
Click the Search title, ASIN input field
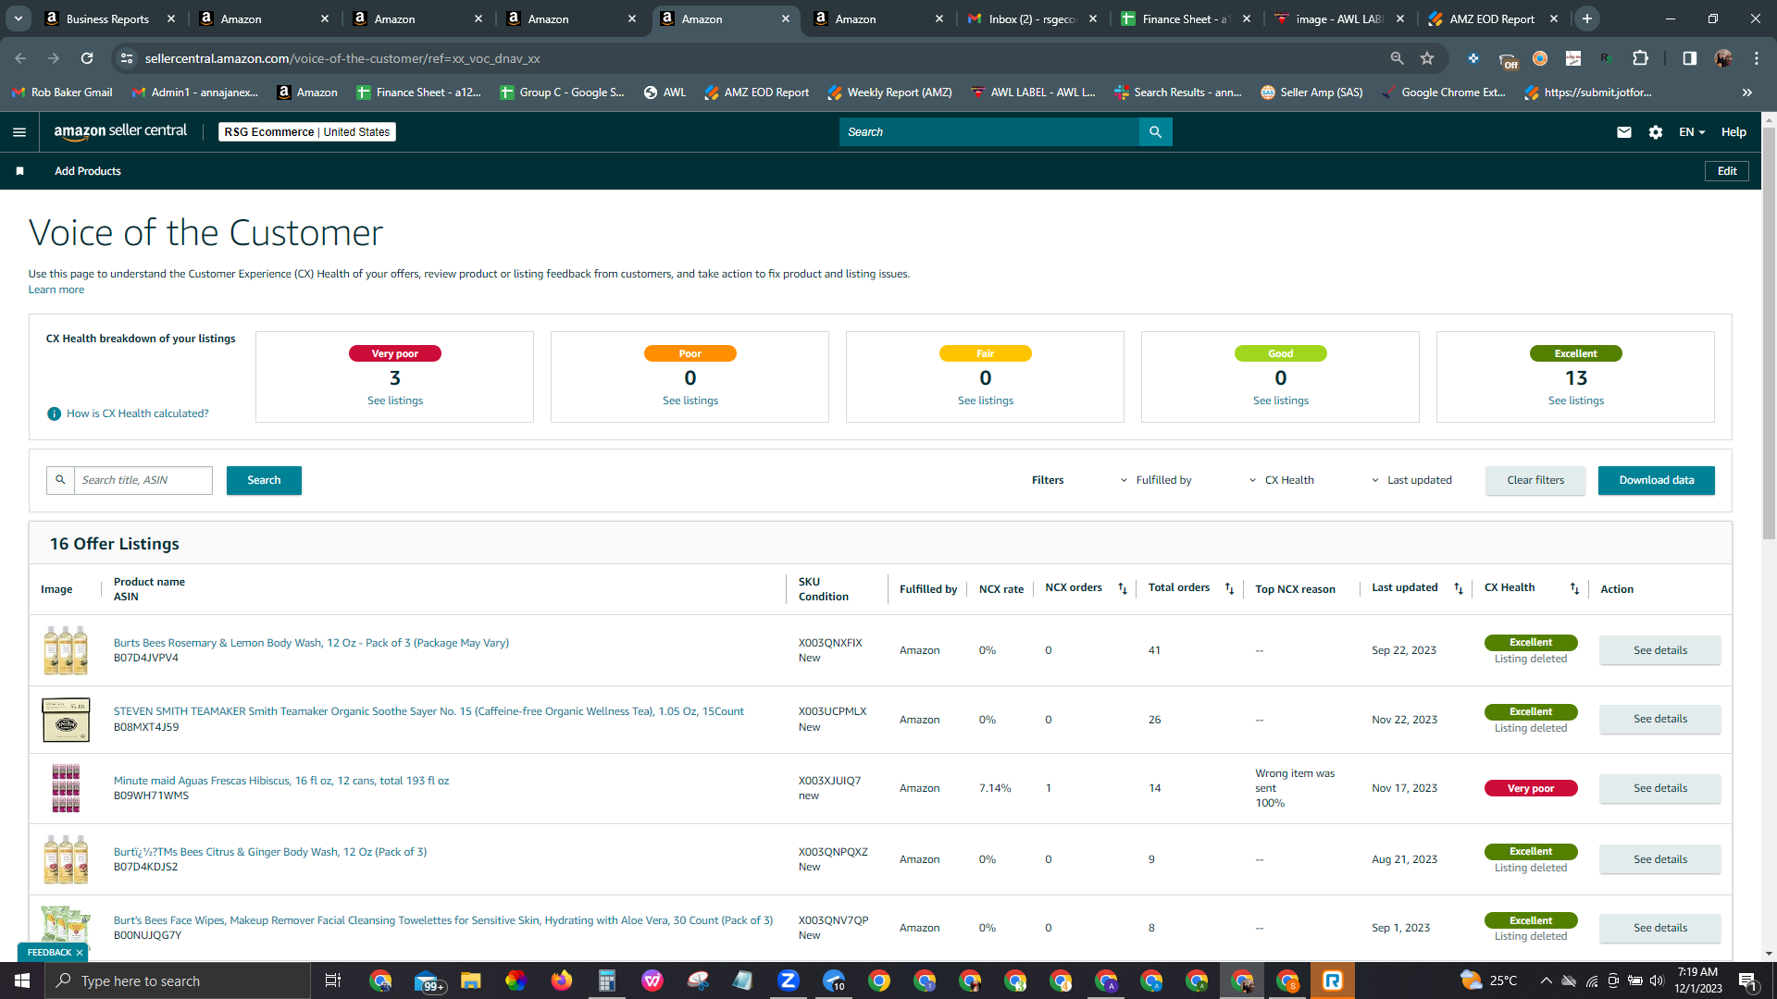pyautogui.click(x=143, y=480)
